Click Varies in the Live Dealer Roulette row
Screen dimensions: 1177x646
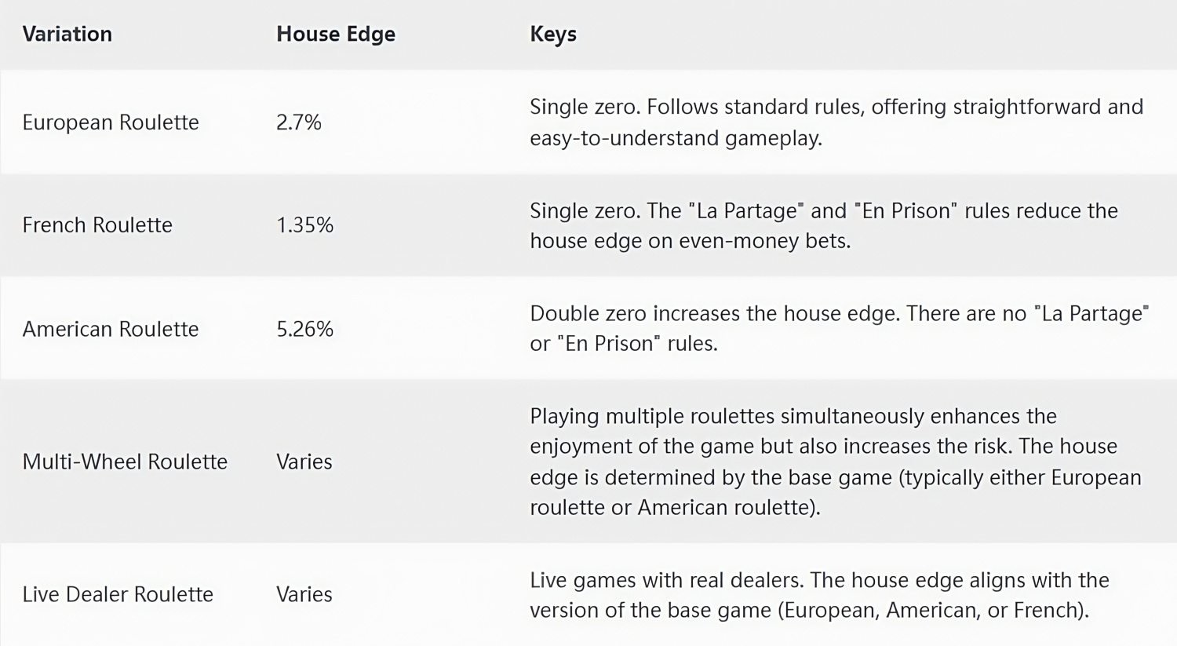(x=304, y=594)
